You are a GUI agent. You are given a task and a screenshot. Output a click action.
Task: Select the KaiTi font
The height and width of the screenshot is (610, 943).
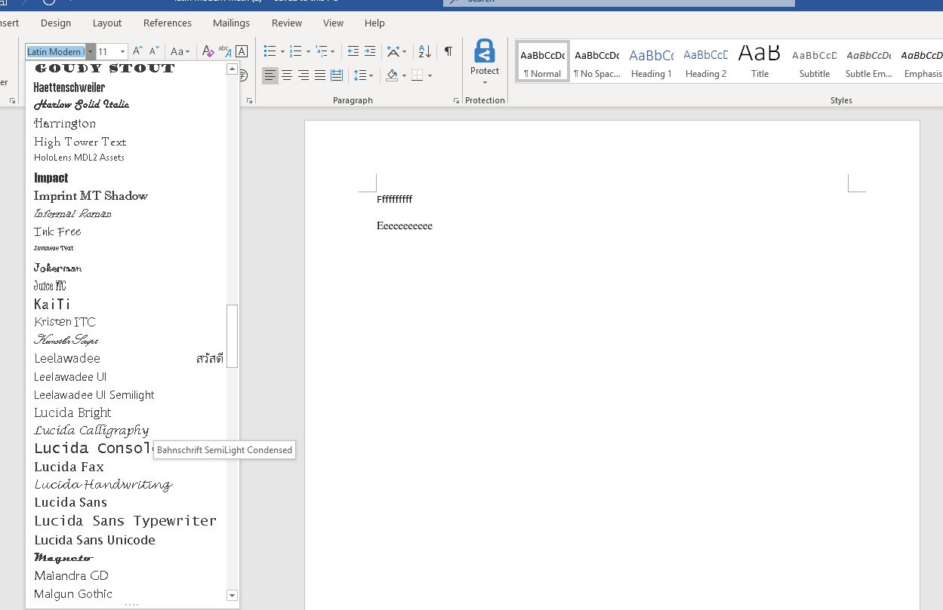point(52,304)
